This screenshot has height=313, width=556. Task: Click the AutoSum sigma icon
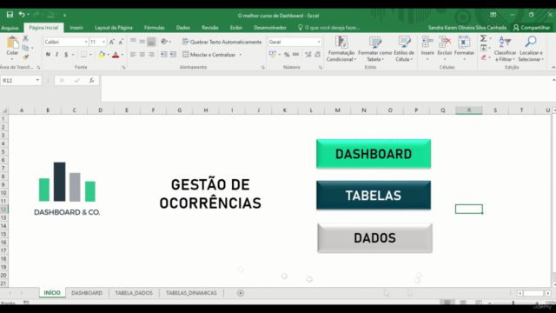(x=483, y=38)
